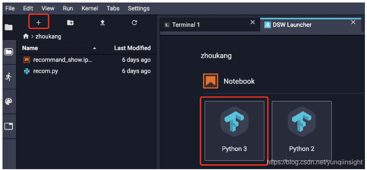Open the Run menu
Viewport: 367px width, 170px height.
tap(68, 8)
